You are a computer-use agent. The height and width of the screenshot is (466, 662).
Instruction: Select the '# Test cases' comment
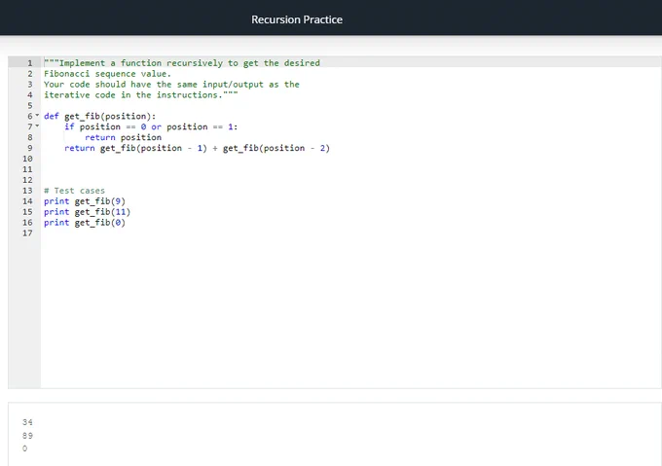[x=74, y=191]
